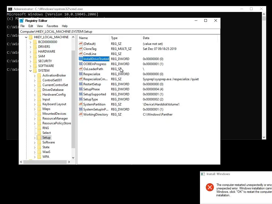Minimize the Registry Editor window
Image resolution: width=272 pixels, height=204 pixels.
click(196, 20)
